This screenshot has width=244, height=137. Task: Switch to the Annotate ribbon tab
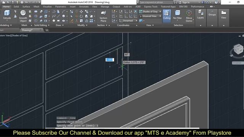(84, 7)
